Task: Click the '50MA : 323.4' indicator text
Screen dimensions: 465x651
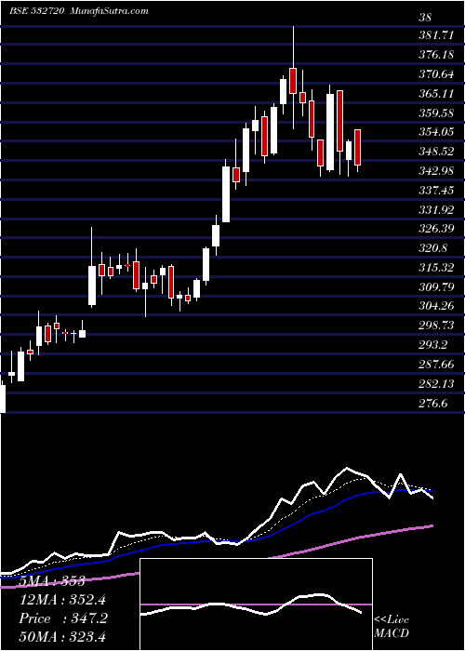Action: pyautogui.click(x=62, y=637)
